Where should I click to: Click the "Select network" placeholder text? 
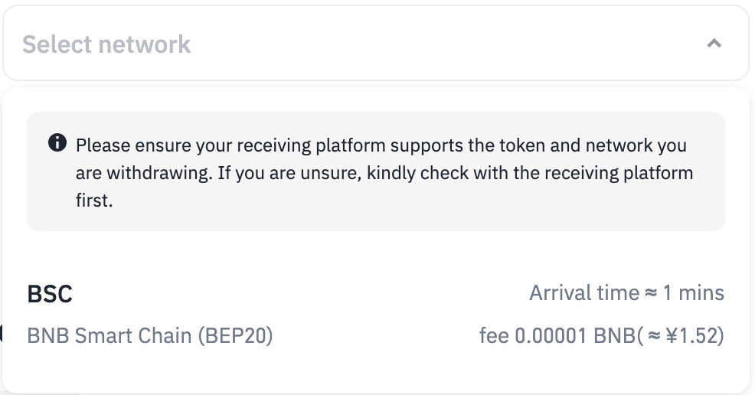point(106,44)
